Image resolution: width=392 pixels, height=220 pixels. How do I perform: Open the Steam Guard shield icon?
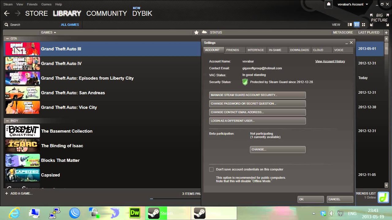pos(245,82)
